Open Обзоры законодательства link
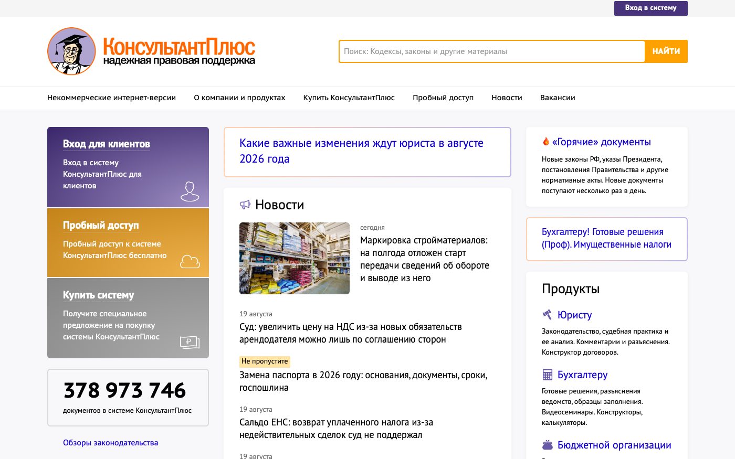The width and height of the screenshot is (735, 459). (x=110, y=443)
